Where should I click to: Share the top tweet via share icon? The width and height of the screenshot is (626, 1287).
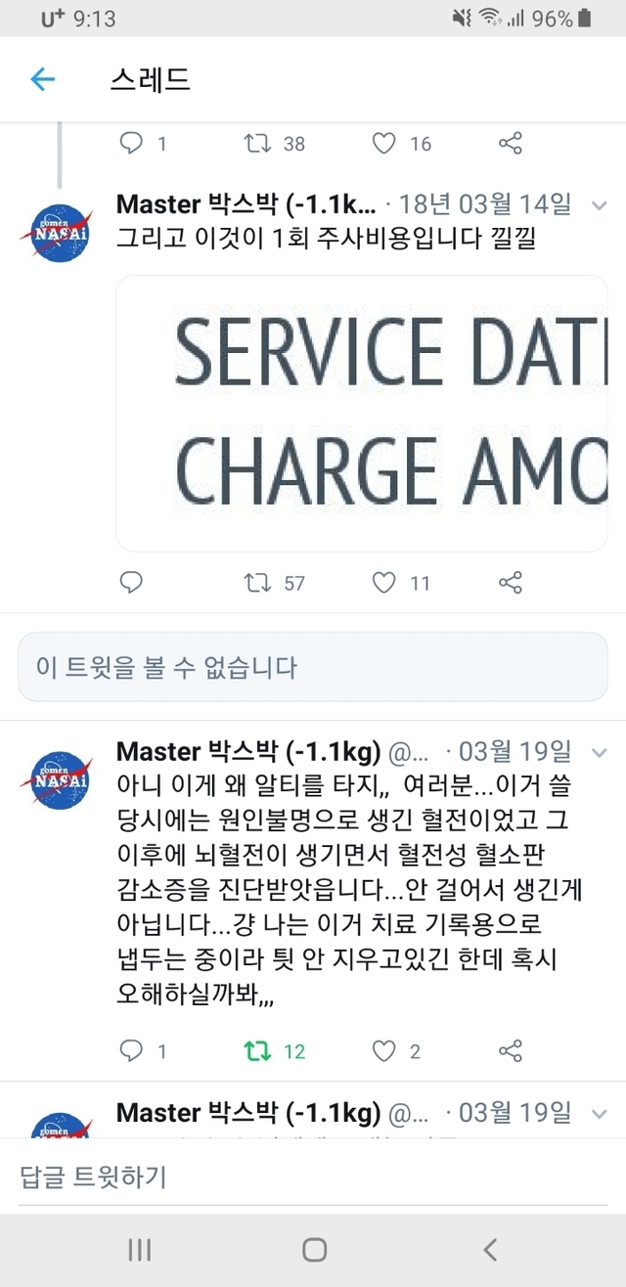coord(511,144)
